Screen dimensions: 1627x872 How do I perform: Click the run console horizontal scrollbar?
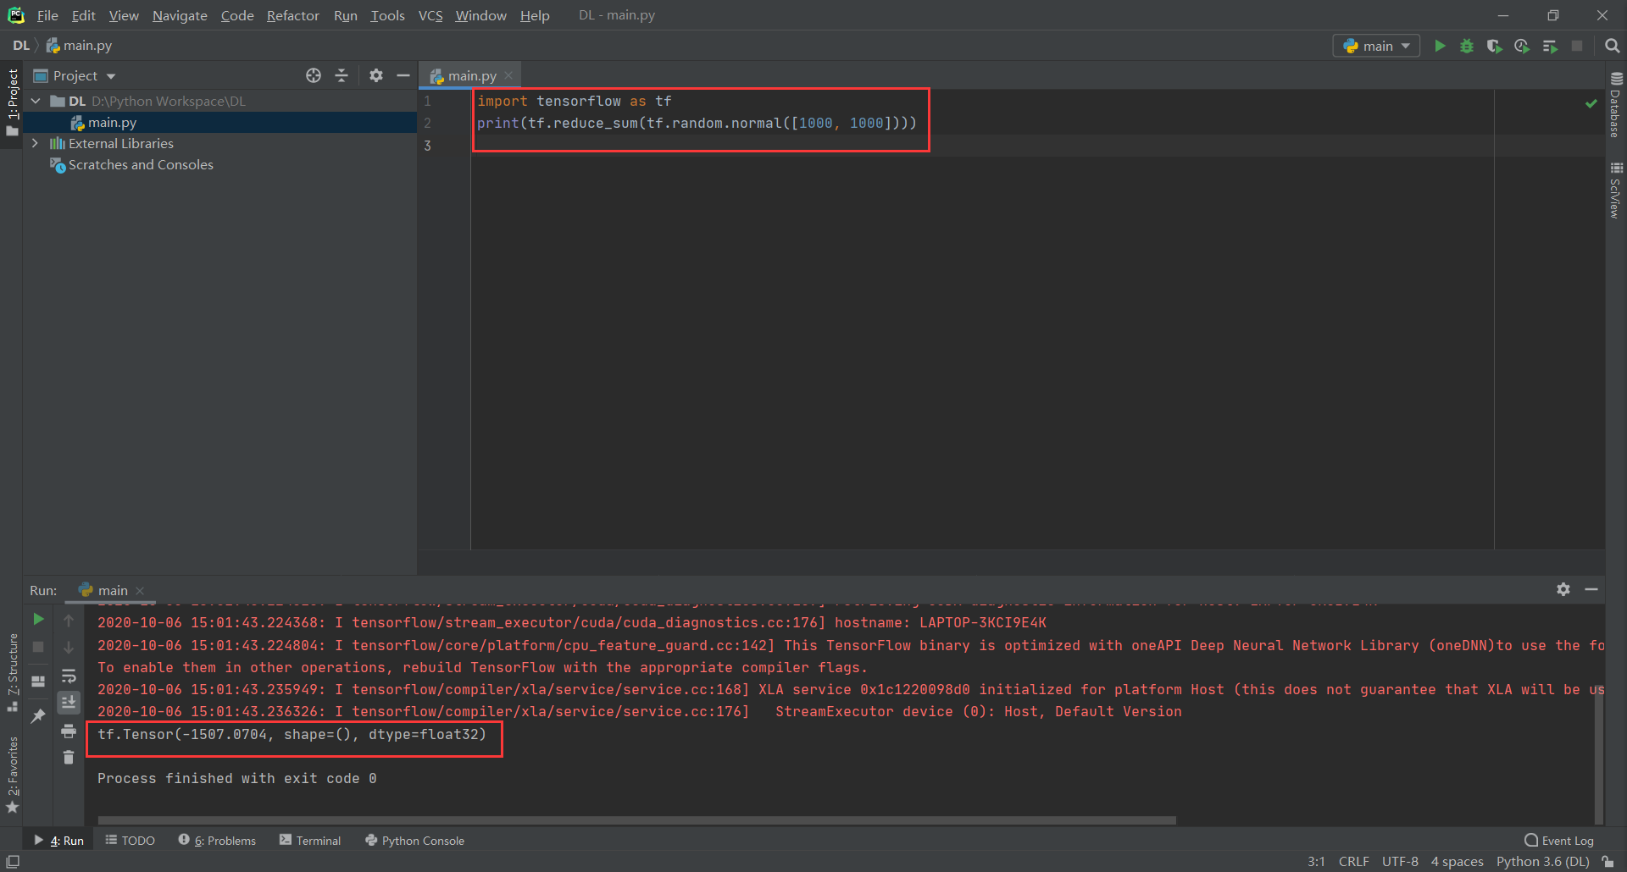tap(636, 820)
